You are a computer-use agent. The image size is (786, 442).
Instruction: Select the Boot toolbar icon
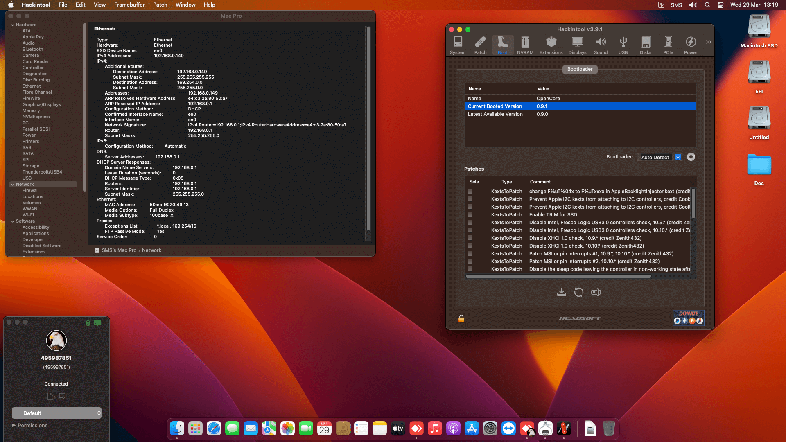pyautogui.click(x=503, y=45)
